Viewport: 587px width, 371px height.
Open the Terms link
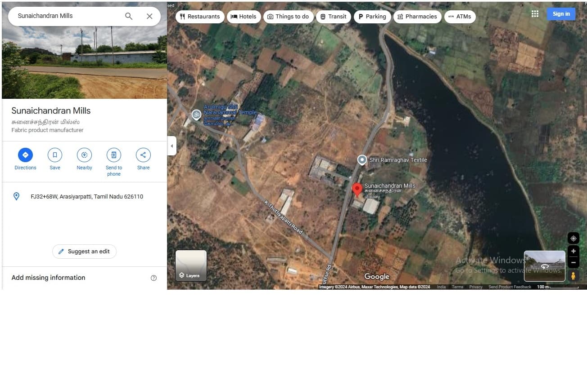pyautogui.click(x=457, y=287)
